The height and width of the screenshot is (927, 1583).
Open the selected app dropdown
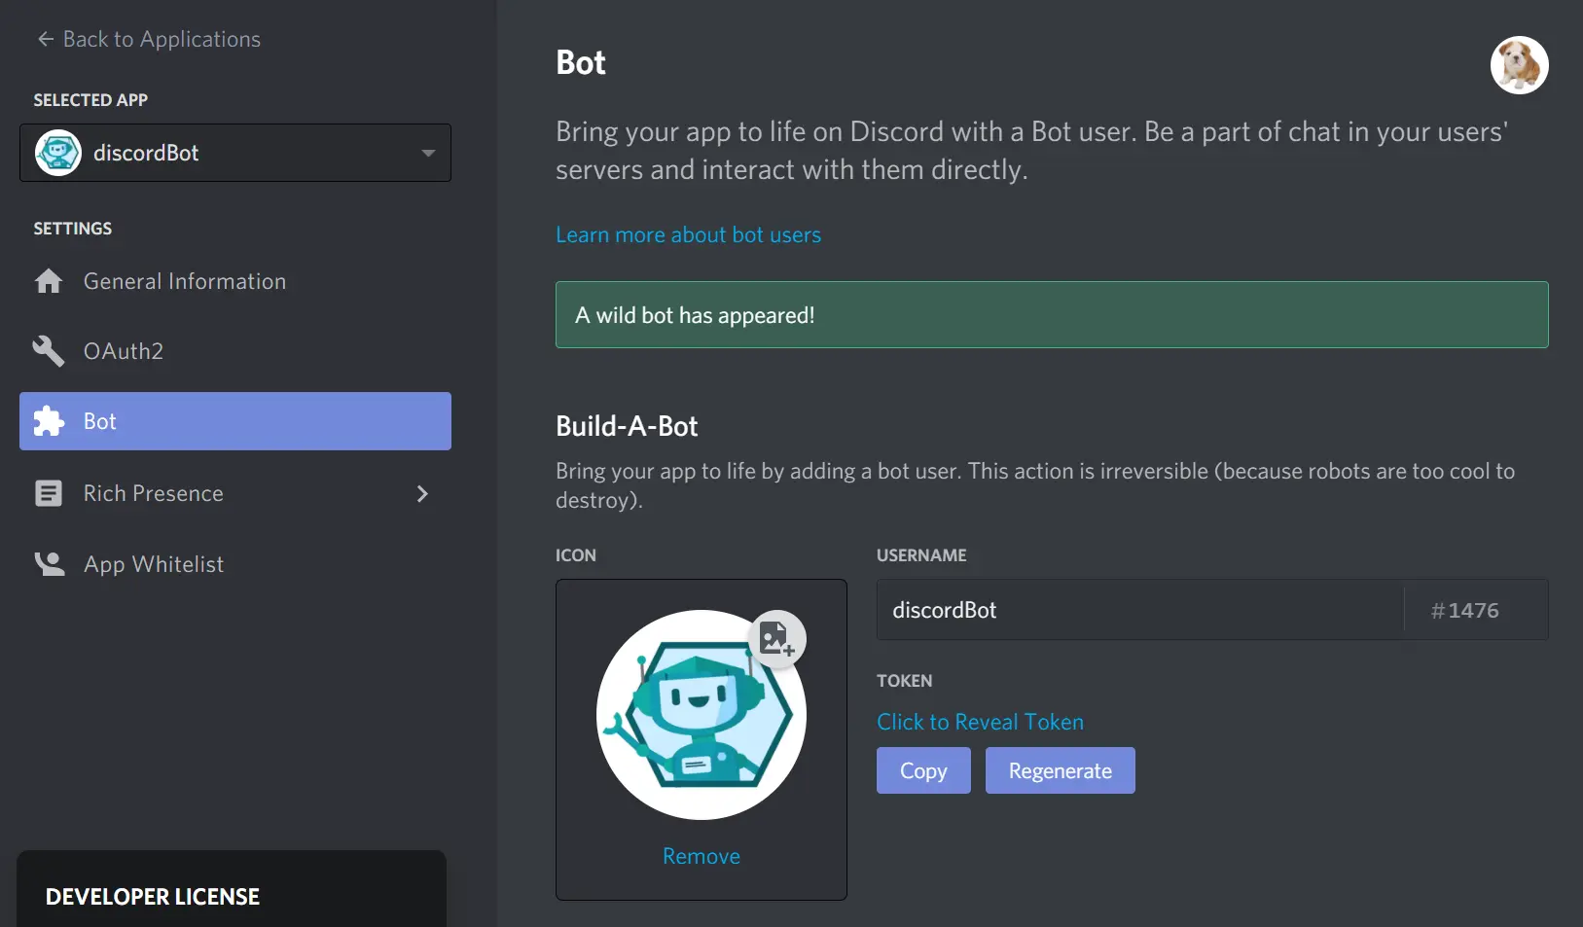[x=234, y=153]
